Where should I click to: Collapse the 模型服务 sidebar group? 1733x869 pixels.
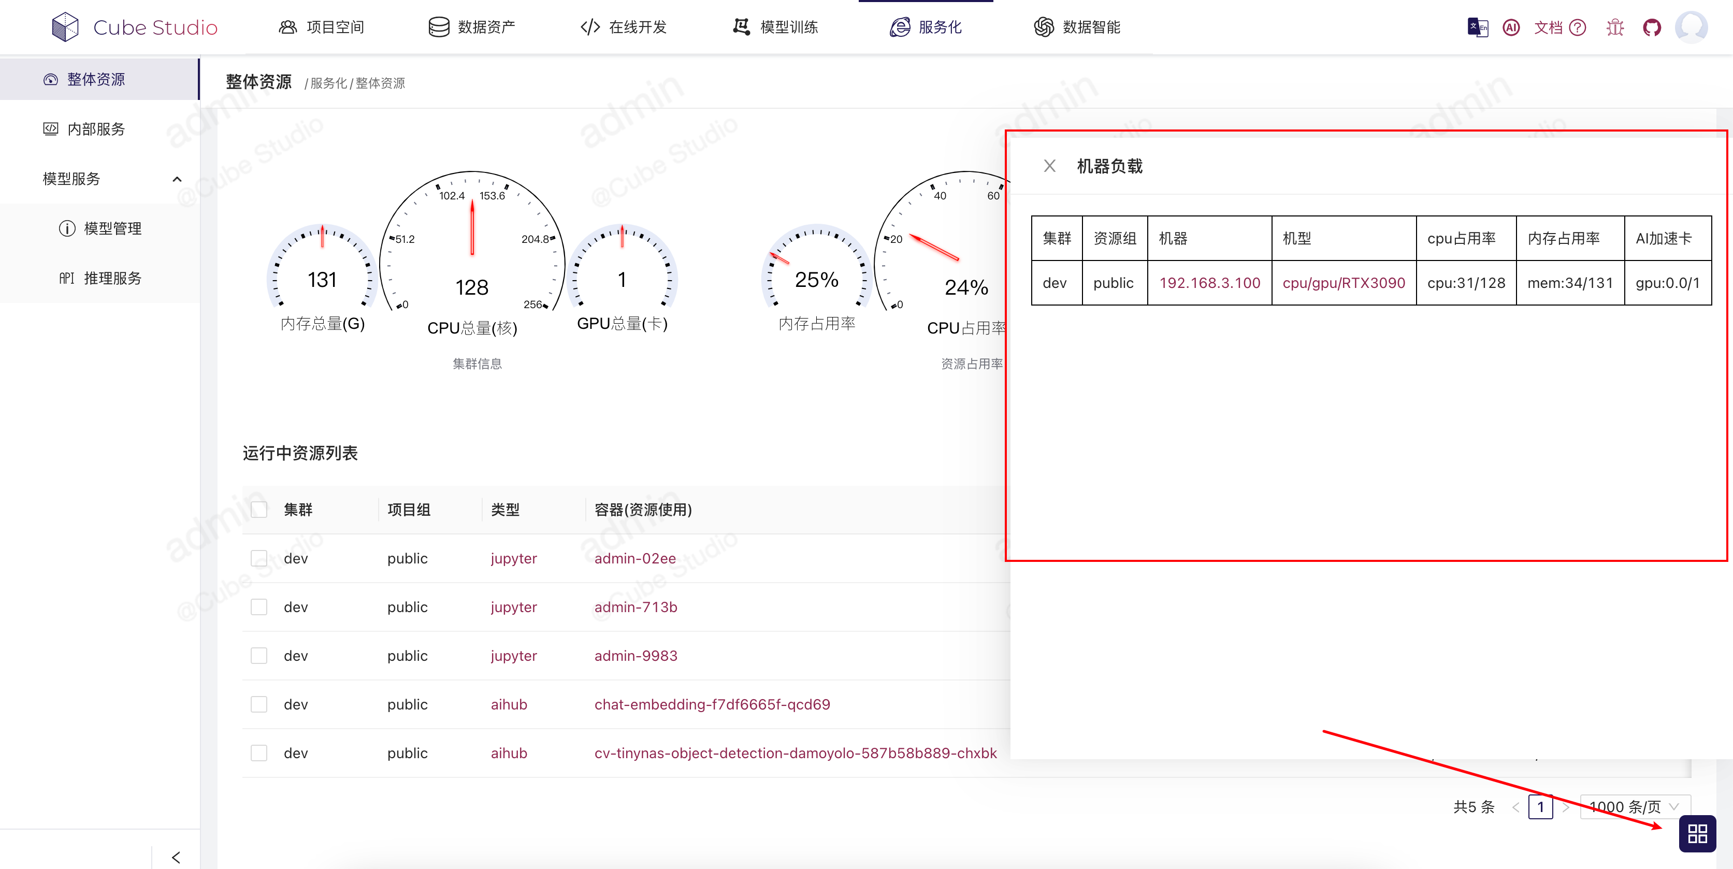pos(177,179)
